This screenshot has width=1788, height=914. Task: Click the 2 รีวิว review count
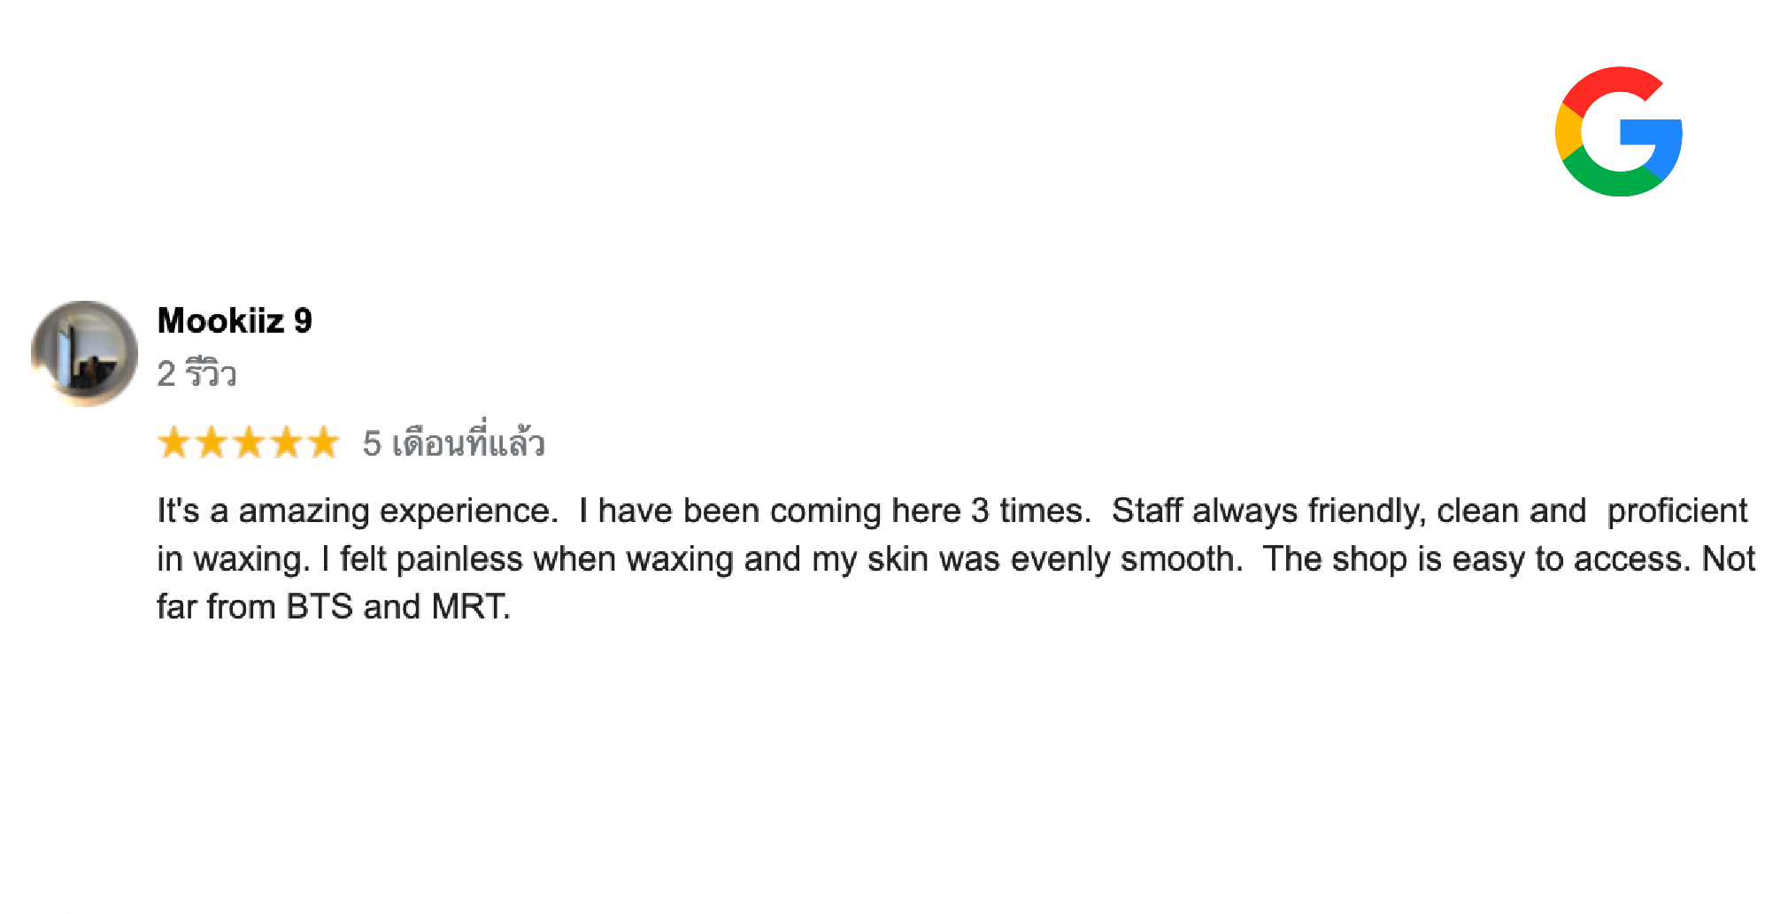coord(197,373)
